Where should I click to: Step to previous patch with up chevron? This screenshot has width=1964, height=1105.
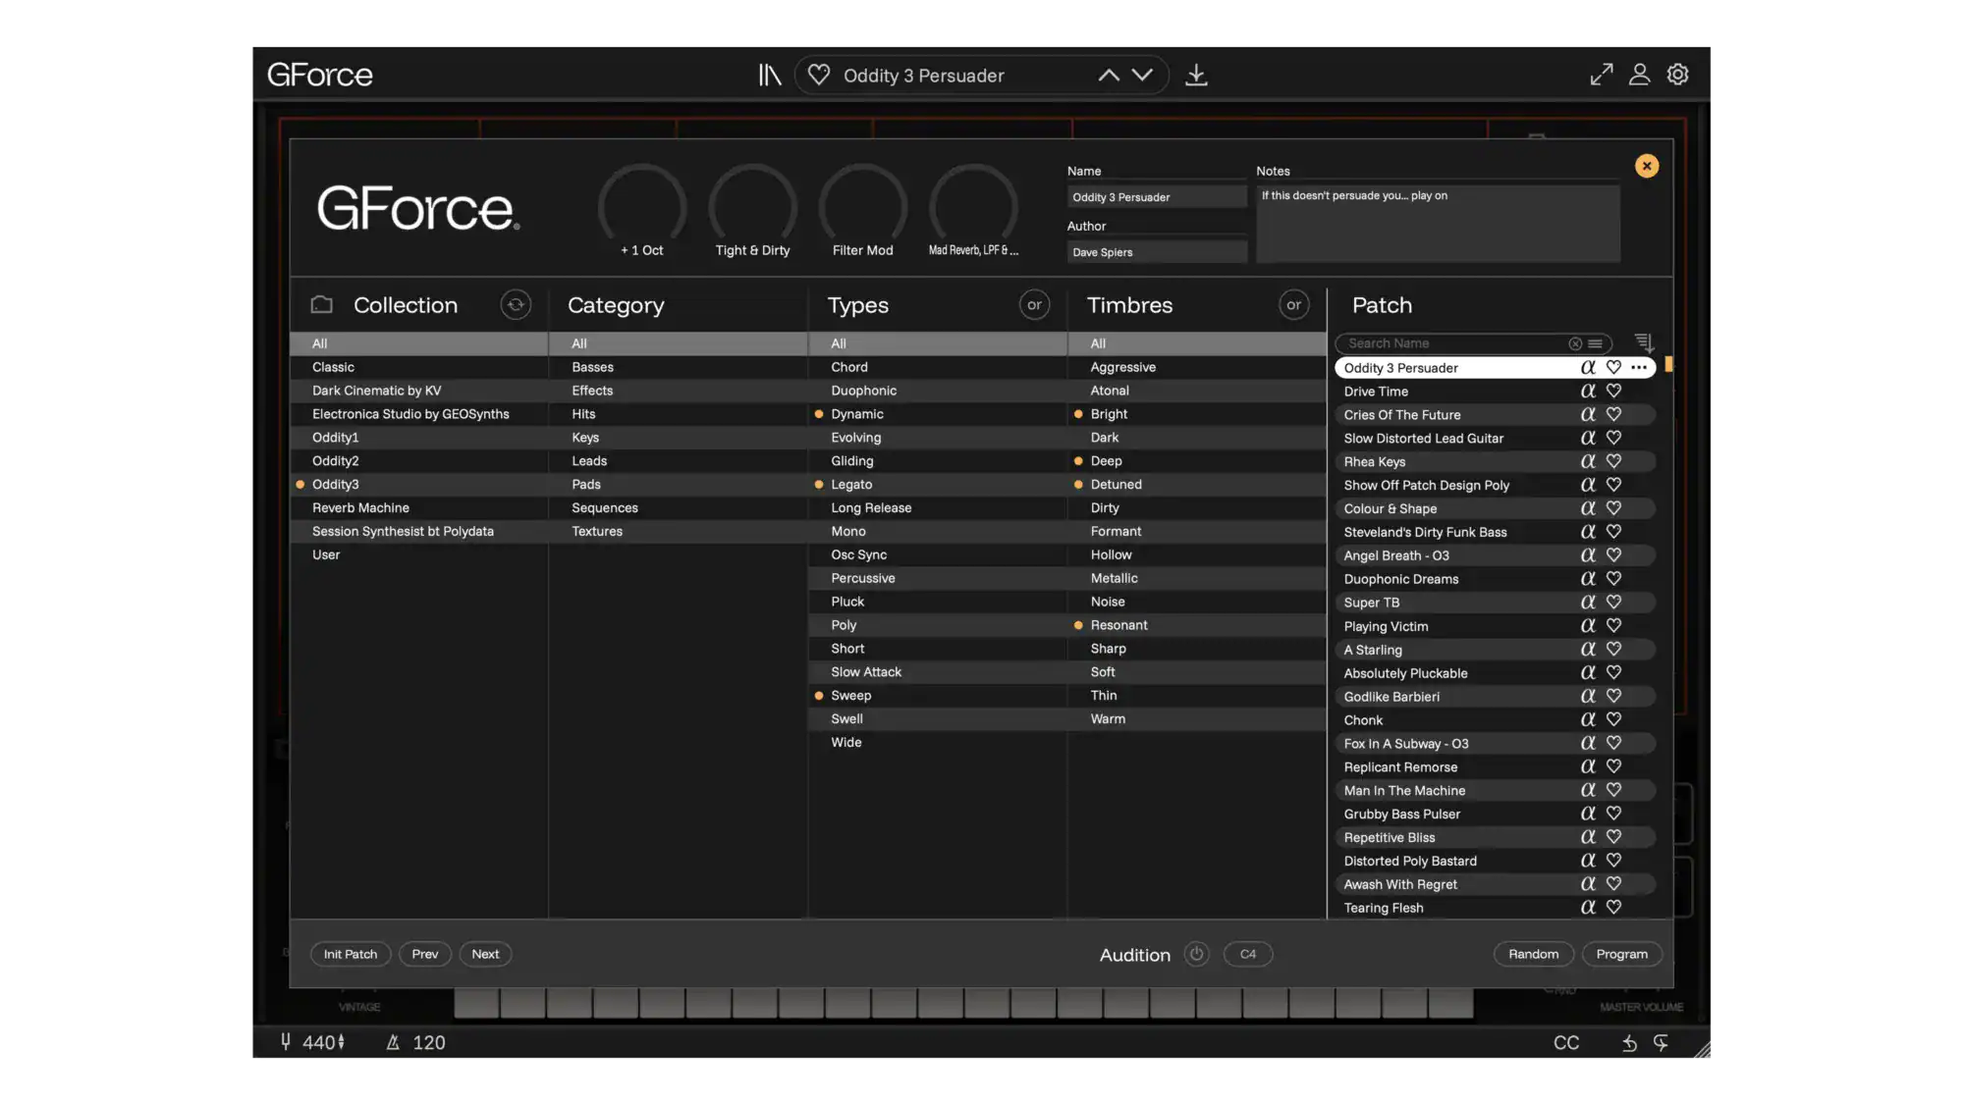(1109, 76)
